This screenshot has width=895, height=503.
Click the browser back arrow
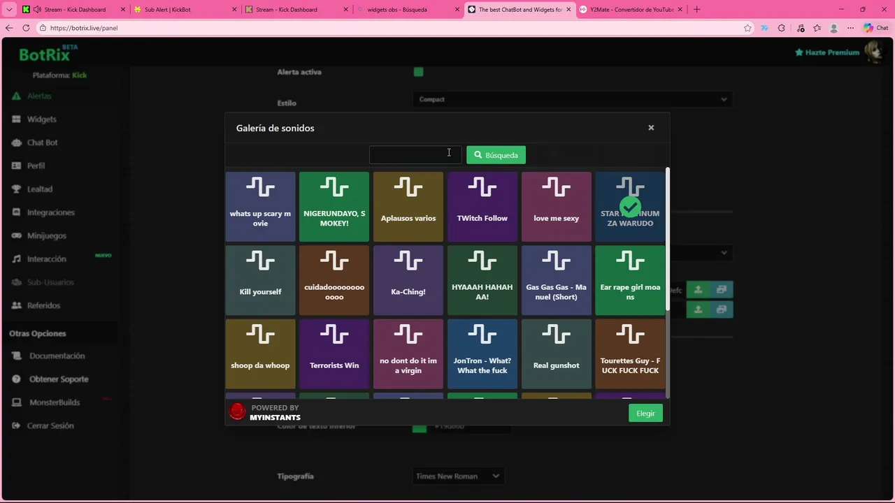click(x=9, y=28)
